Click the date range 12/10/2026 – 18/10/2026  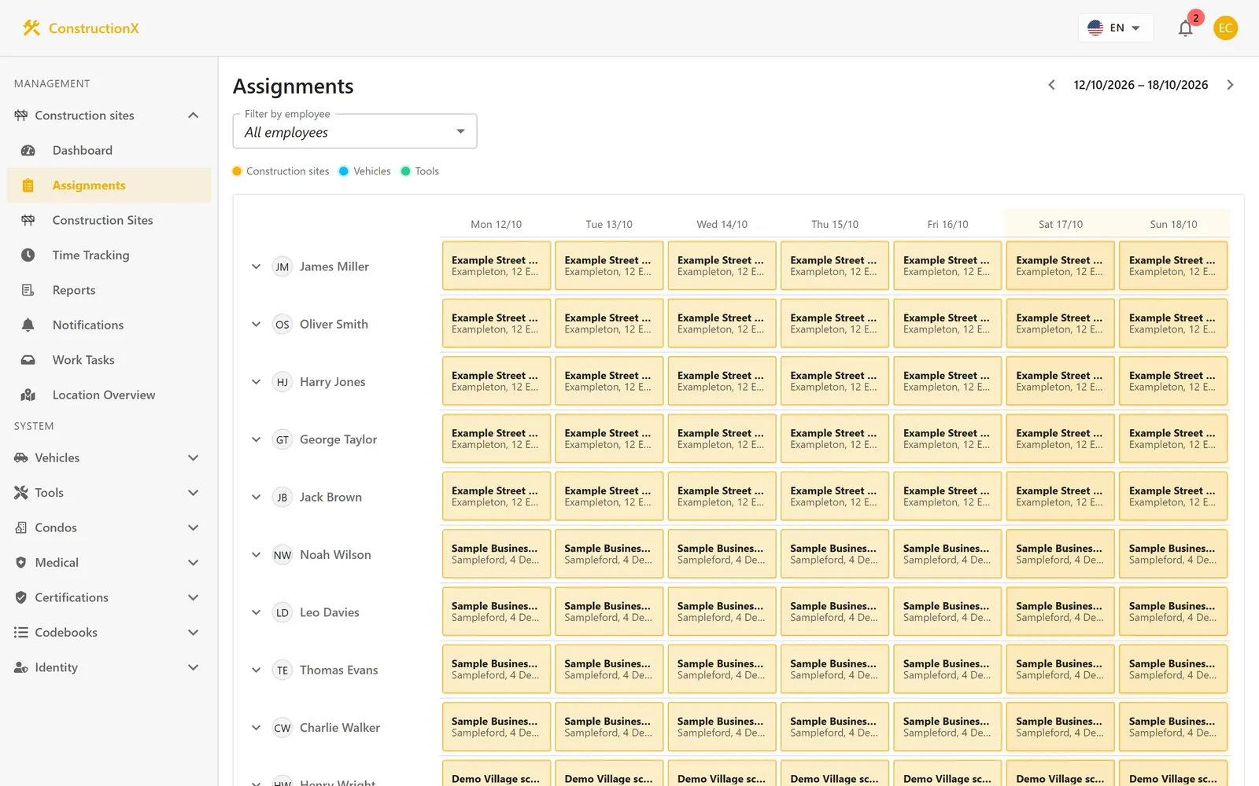(x=1141, y=85)
